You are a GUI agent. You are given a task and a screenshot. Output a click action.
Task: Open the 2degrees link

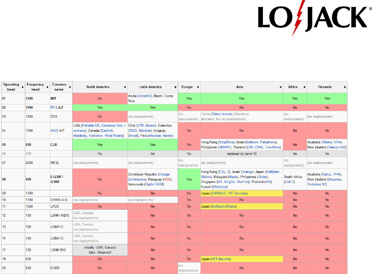point(334,179)
